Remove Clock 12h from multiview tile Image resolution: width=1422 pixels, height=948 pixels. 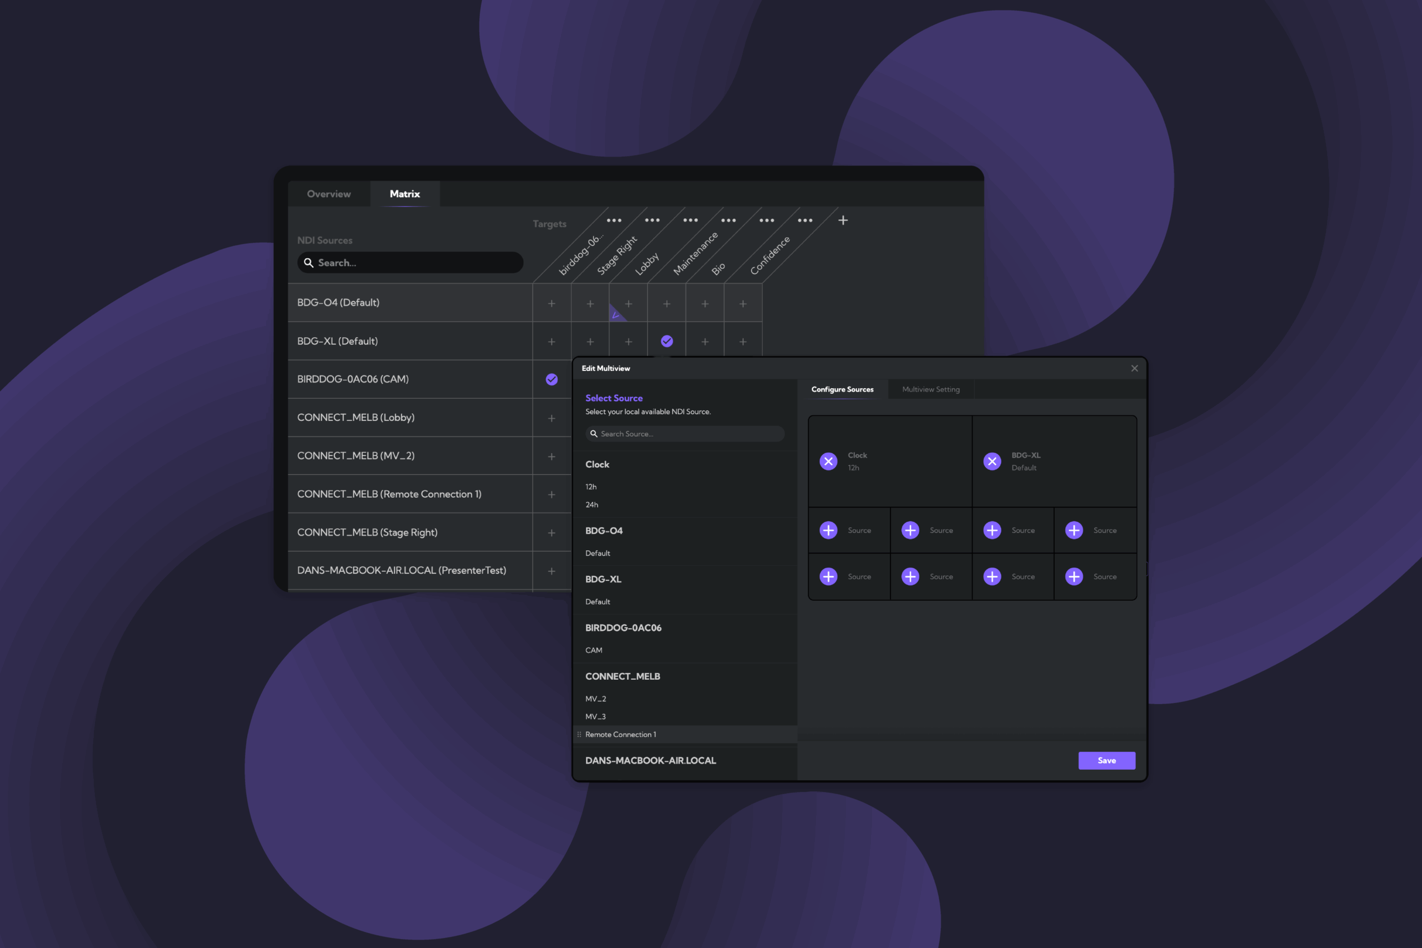pyautogui.click(x=828, y=462)
